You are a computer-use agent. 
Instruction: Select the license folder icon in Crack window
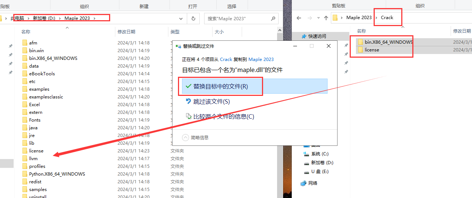click(x=360, y=50)
